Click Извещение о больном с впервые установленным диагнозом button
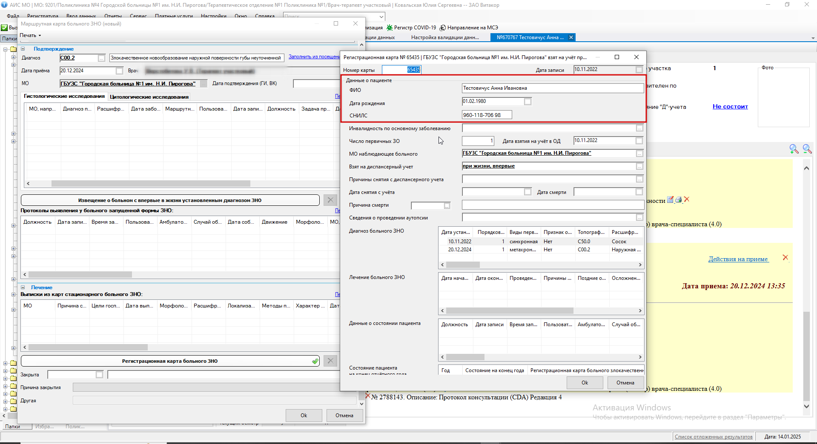817x444 pixels. click(x=170, y=200)
